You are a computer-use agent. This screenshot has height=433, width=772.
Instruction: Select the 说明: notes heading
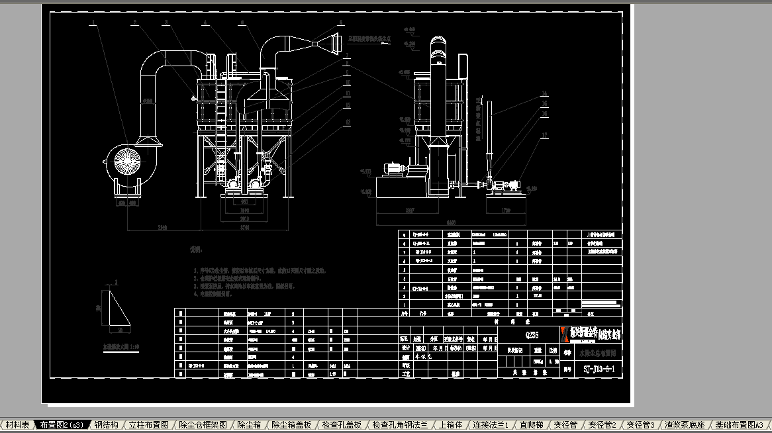tap(196, 250)
